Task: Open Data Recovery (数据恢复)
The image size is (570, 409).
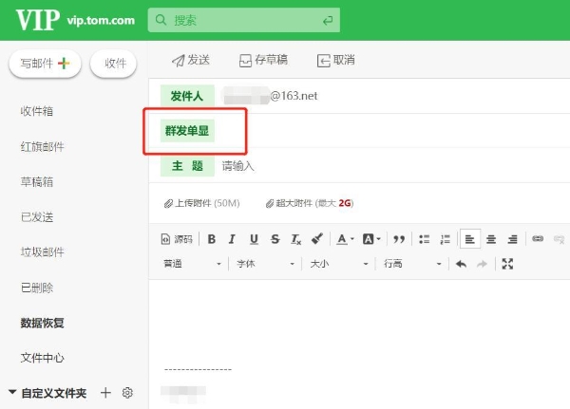Action: point(42,323)
